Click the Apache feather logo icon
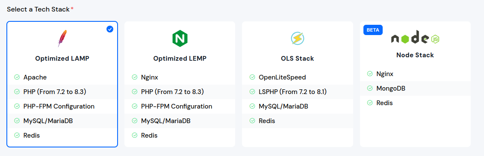The width and height of the screenshot is (484, 156). click(x=62, y=38)
